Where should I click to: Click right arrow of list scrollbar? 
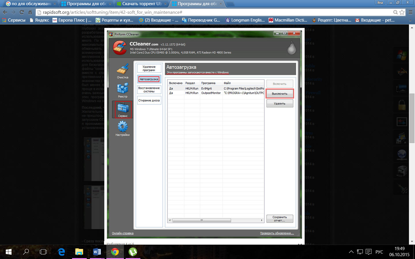click(x=262, y=220)
